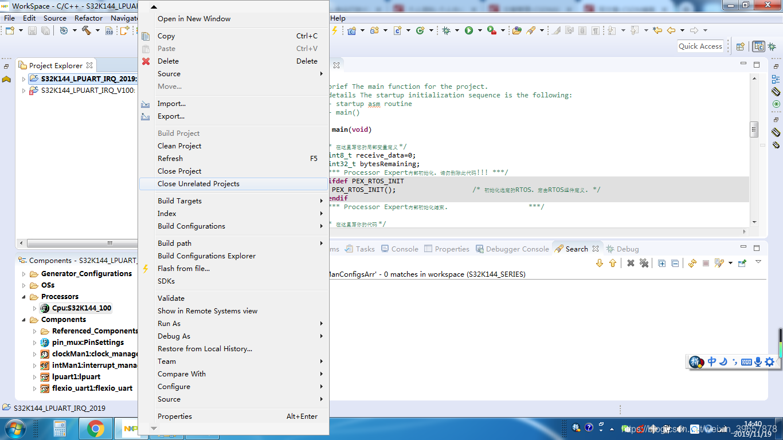This screenshot has width=783, height=440.
Task: Switch to the C/C++ perspective icon
Action: tap(759, 46)
